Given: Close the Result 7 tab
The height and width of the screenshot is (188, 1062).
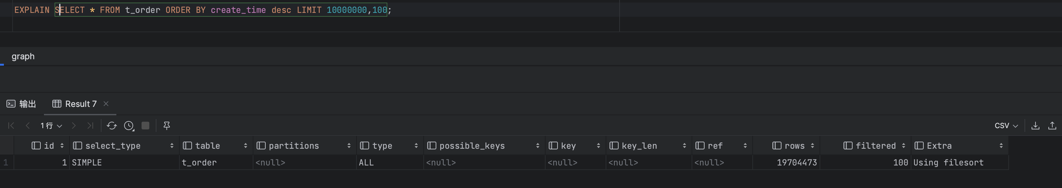Looking at the screenshot, I should [x=106, y=104].
